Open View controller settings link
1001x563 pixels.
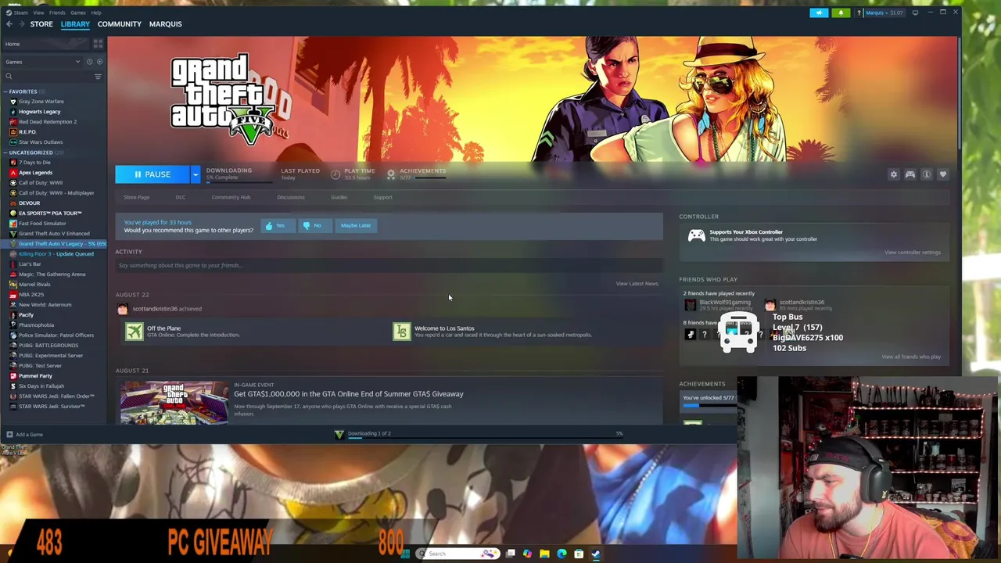[913, 253]
